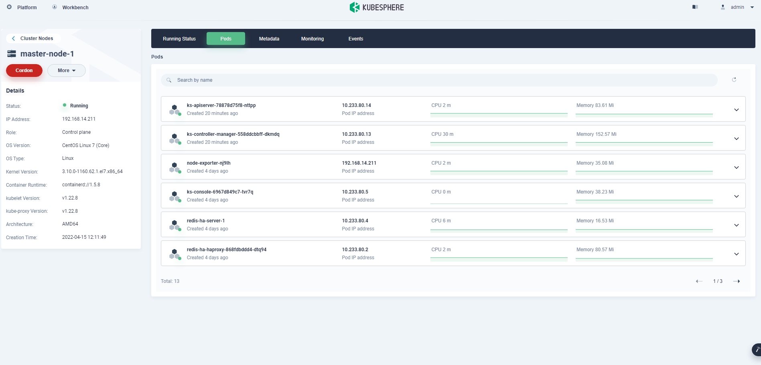Switch to the Monitoring tab

tap(312, 39)
